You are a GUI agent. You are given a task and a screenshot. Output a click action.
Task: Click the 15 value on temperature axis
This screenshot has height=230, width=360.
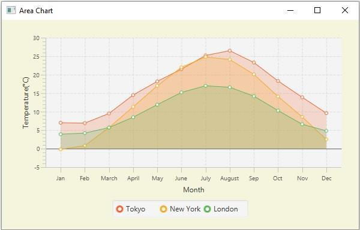[36, 93]
